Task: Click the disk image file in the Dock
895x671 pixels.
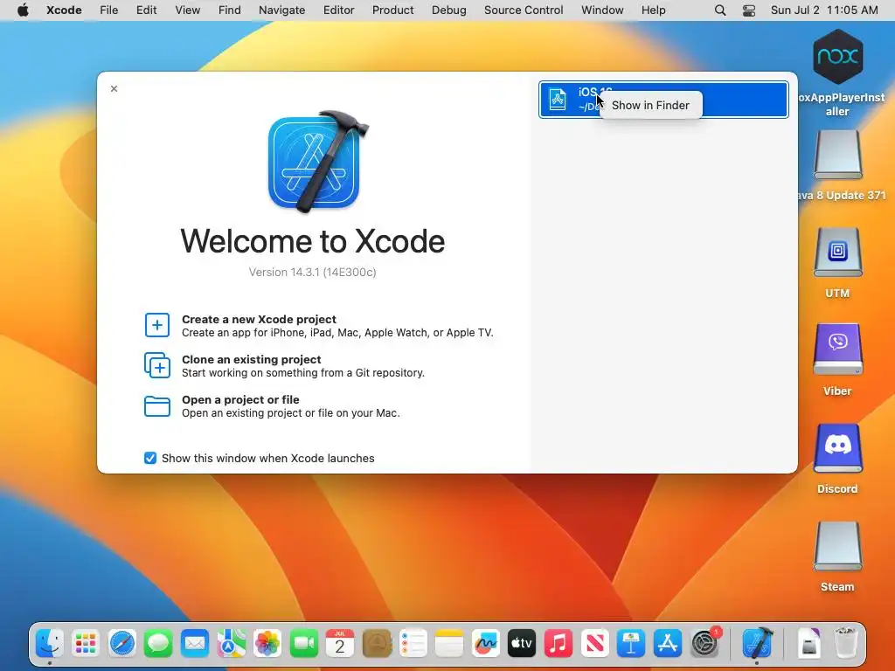Action: (x=808, y=644)
